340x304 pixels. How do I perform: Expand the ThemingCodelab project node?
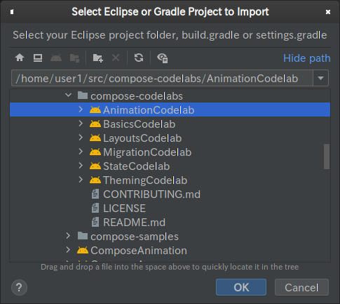pyautogui.click(x=81, y=180)
